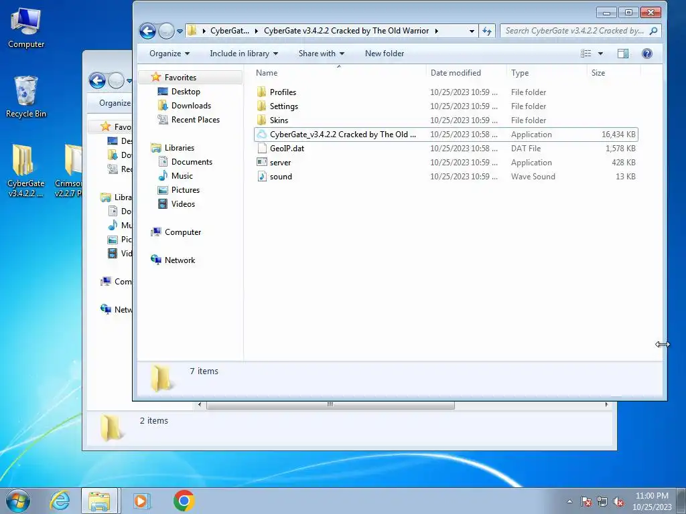Viewport: 686px width, 514px height.
Task: Select the Pictures library
Action: [185, 189]
